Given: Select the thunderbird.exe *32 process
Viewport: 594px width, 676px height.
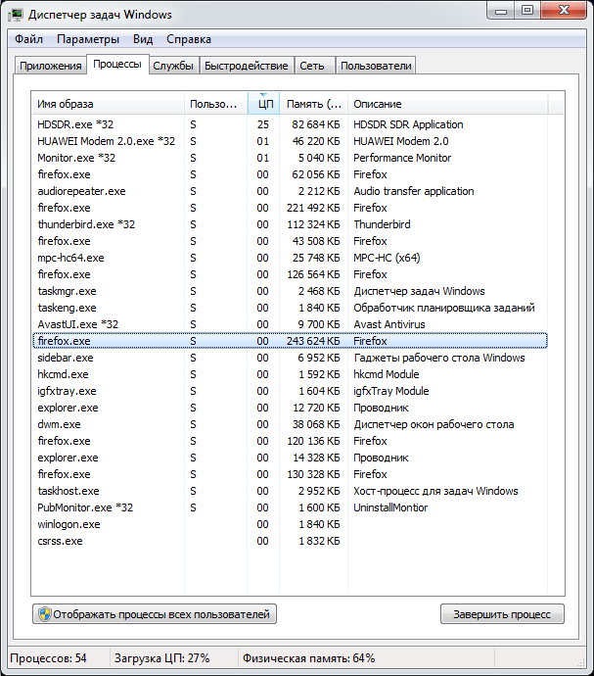Looking at the screenshot, I should (x=290, y=224).
